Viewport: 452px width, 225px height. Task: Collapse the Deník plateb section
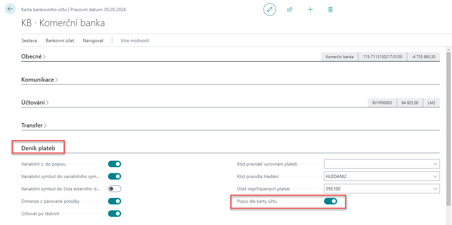click(x=38, y=148)
